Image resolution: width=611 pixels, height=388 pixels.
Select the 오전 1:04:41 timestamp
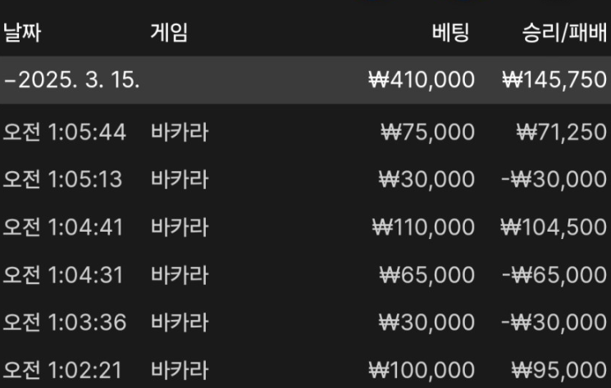[x=63, y=227]
